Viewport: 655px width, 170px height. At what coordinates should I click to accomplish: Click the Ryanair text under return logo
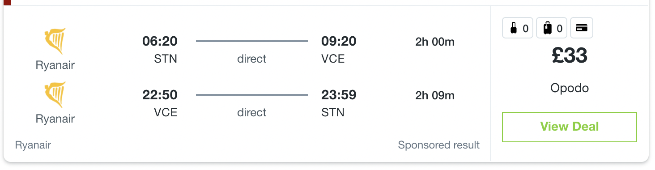[55, 119]
